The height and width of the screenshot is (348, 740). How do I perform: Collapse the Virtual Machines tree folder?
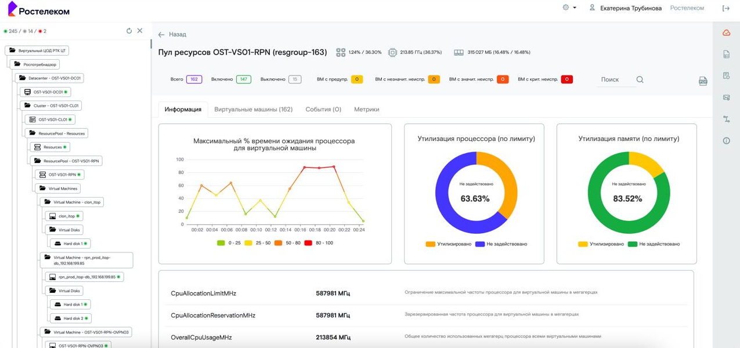pyautogui.click(x=42, y=188)
